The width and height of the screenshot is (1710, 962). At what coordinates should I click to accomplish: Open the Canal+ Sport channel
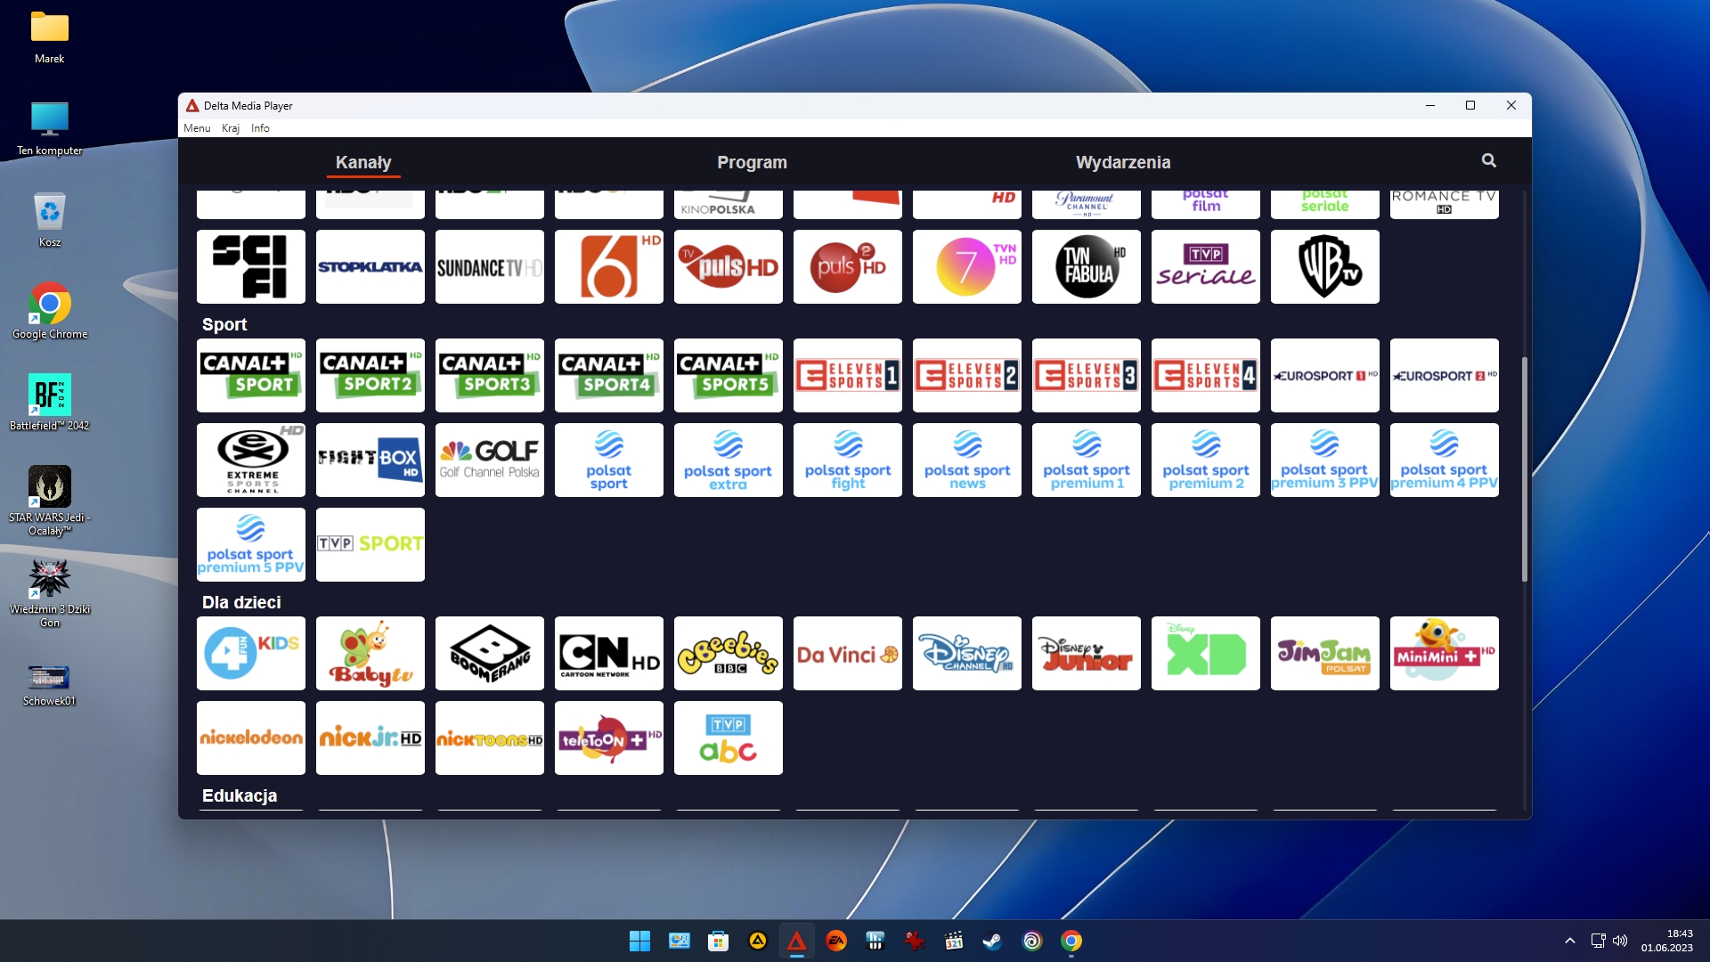coord(251,376)
